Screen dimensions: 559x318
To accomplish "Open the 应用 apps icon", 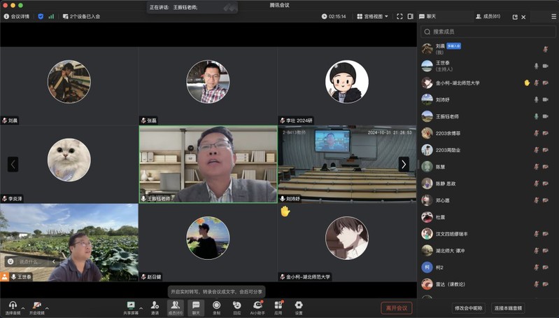I will (x=278, y=306).
